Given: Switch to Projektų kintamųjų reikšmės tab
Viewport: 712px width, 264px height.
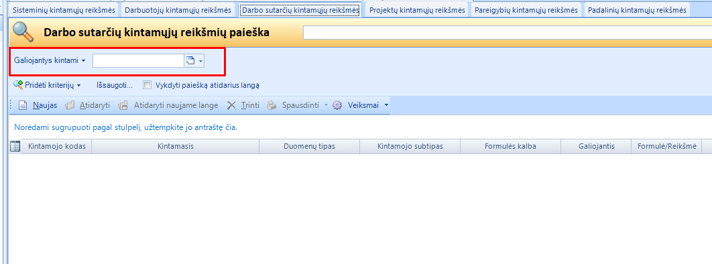Looking at the screenshot, I should (x=417, y=10).
